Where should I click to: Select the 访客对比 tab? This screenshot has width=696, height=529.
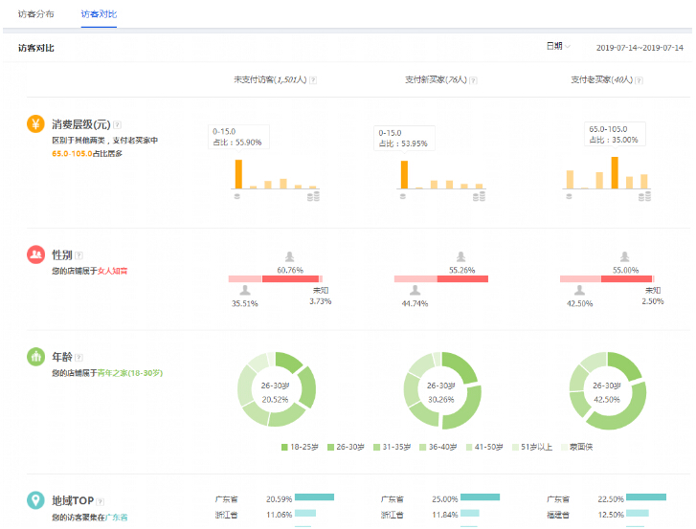coord(99,15)
